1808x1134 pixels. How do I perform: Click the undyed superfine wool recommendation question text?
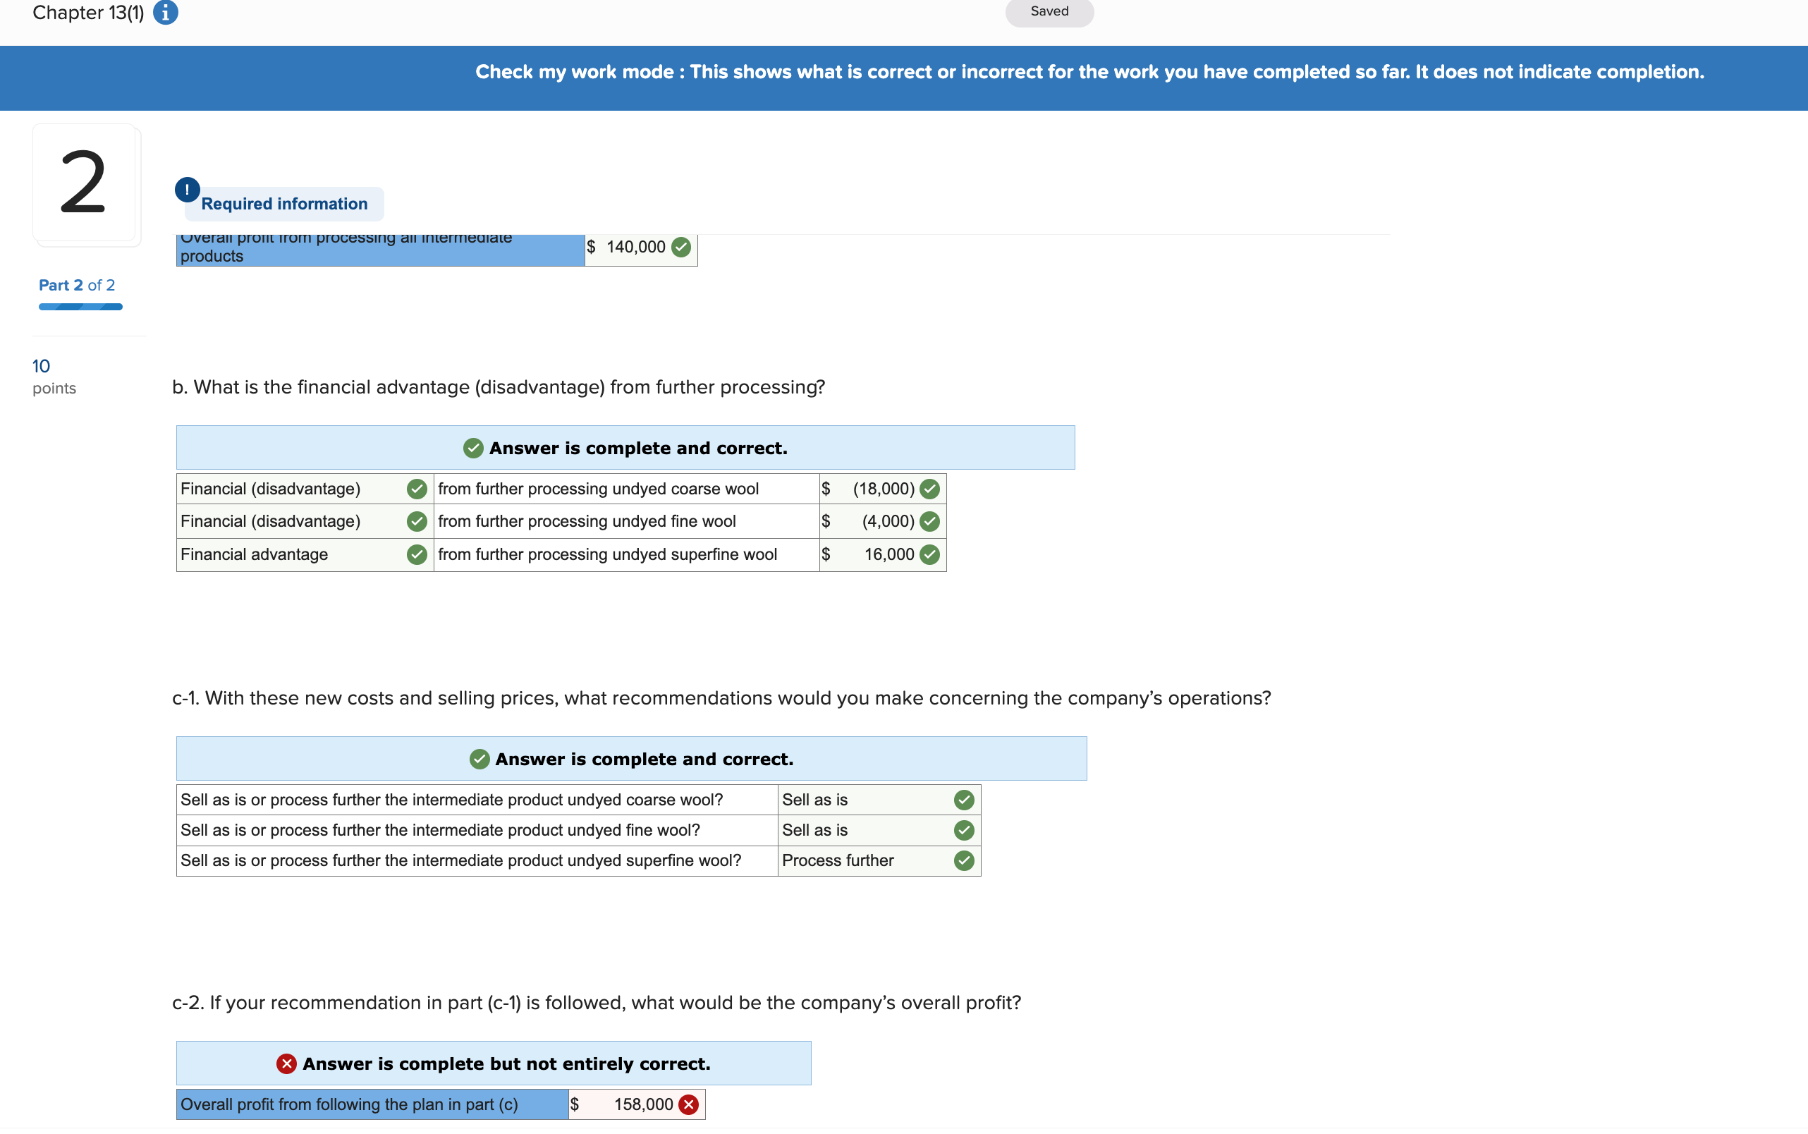pos(460,861)
